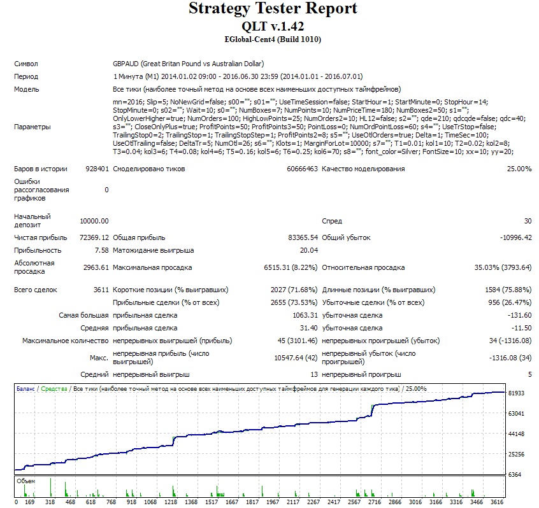Select the QLT v.1.42 heading
The image size is (539, 508).
tap(273, 27)
